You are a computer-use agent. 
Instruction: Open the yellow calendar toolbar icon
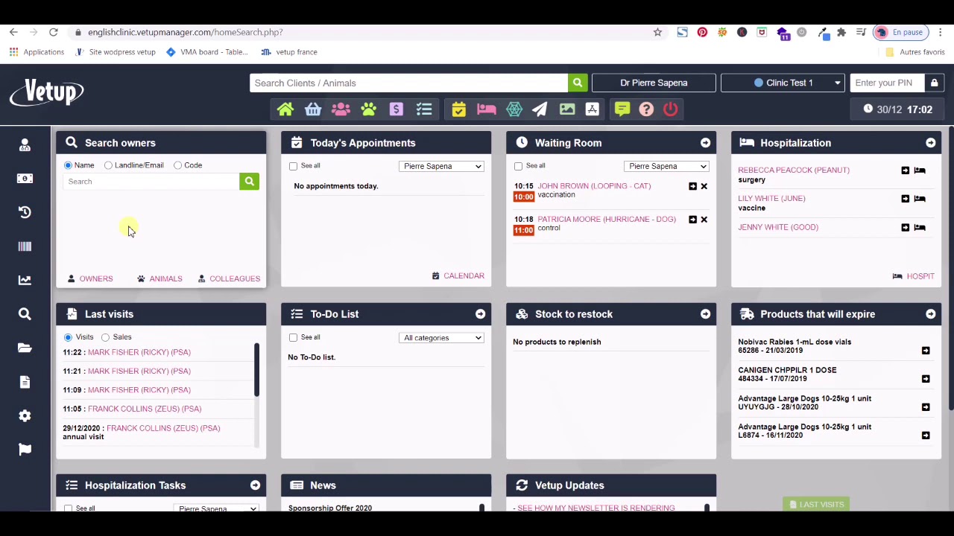[x=458, y=109]
